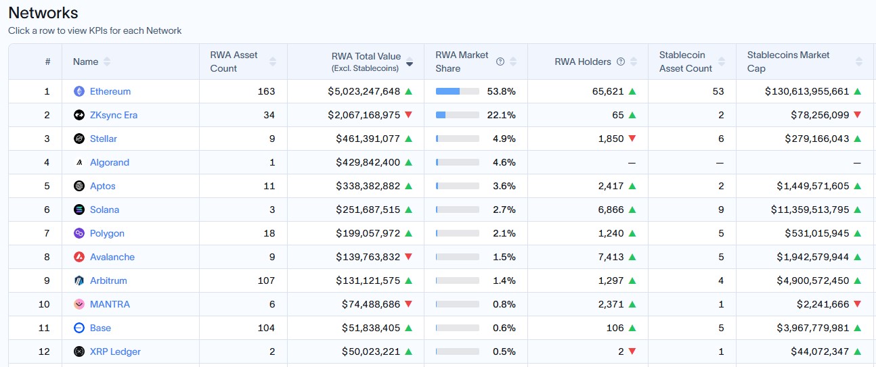
Task: Click the red down arrow for Stellar holders
Action: tap(632, 139)
